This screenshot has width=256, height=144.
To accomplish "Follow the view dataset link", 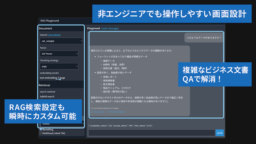I will (x=54, y=35).
